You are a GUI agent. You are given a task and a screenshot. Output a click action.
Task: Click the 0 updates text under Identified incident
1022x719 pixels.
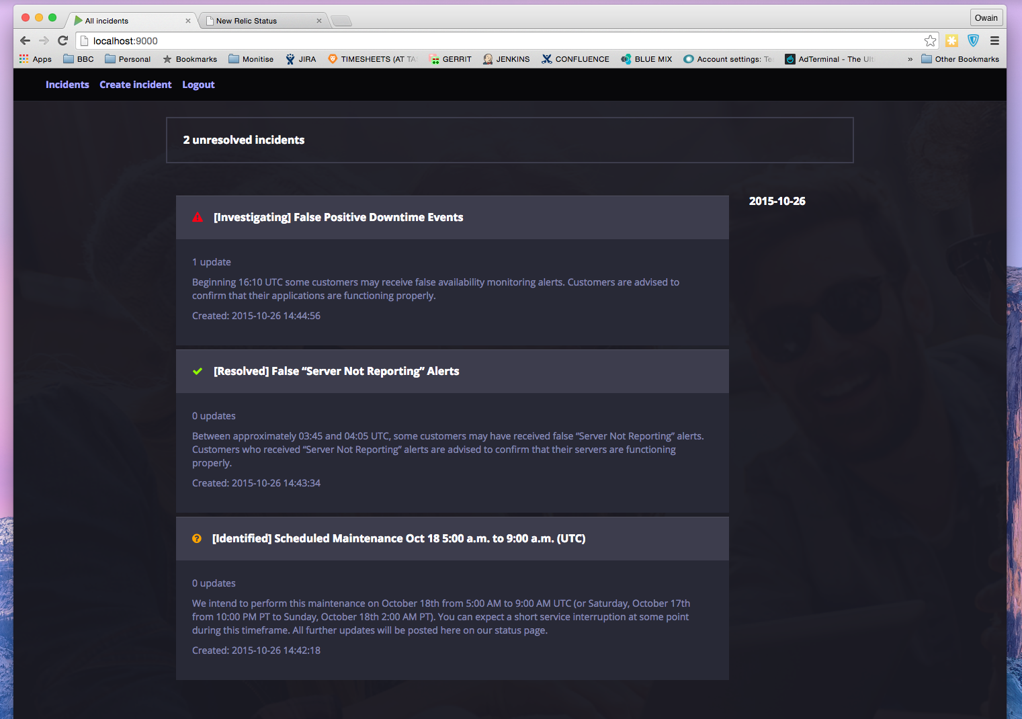pos(214,583)
